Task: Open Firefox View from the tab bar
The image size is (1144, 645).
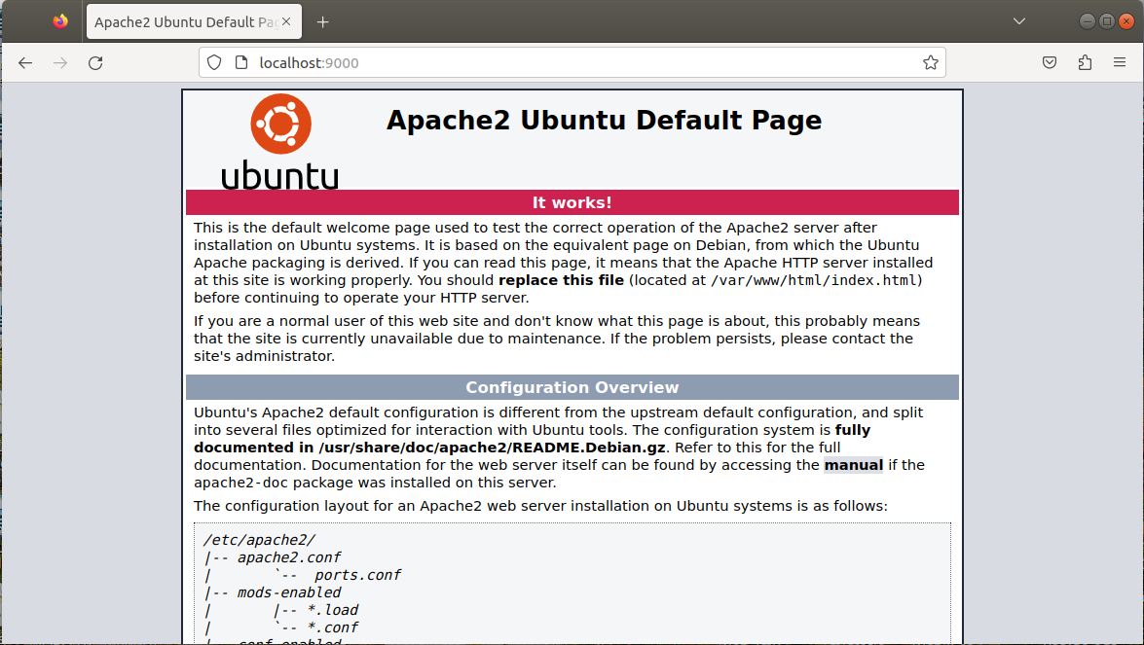Action: [60, 21]
